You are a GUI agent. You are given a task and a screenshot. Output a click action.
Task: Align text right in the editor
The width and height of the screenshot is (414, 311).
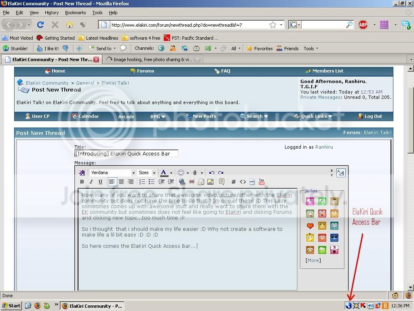click(x=131, y=182)
